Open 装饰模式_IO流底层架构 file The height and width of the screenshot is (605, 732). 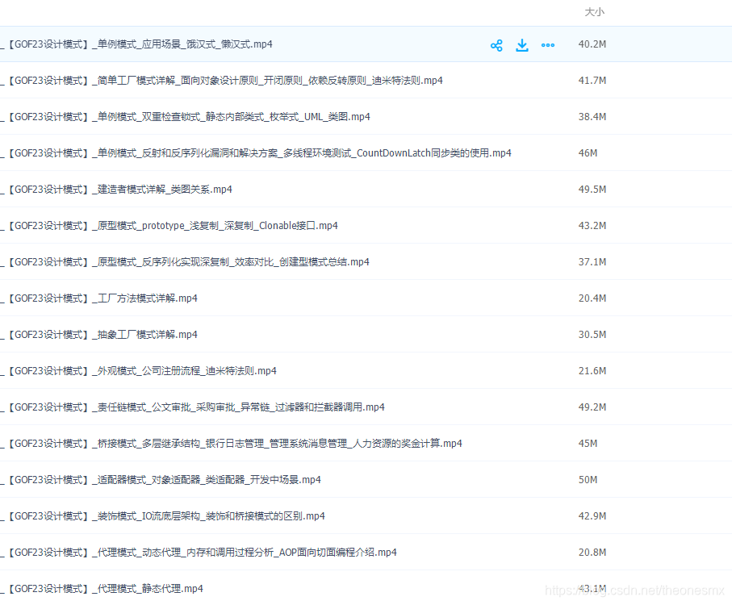click(162, 517)
